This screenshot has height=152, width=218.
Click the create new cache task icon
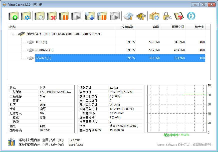(x=13, y=16)
